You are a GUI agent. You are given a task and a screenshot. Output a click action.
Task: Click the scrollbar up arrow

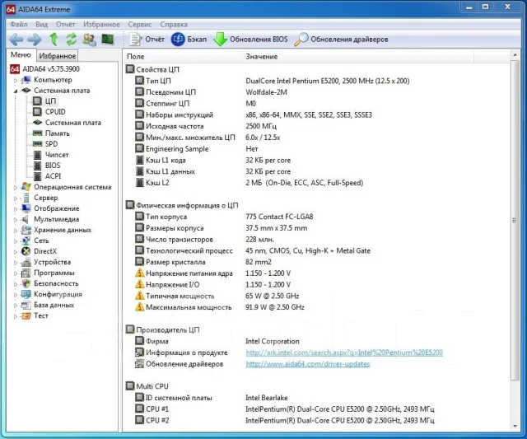pos(515,54)
